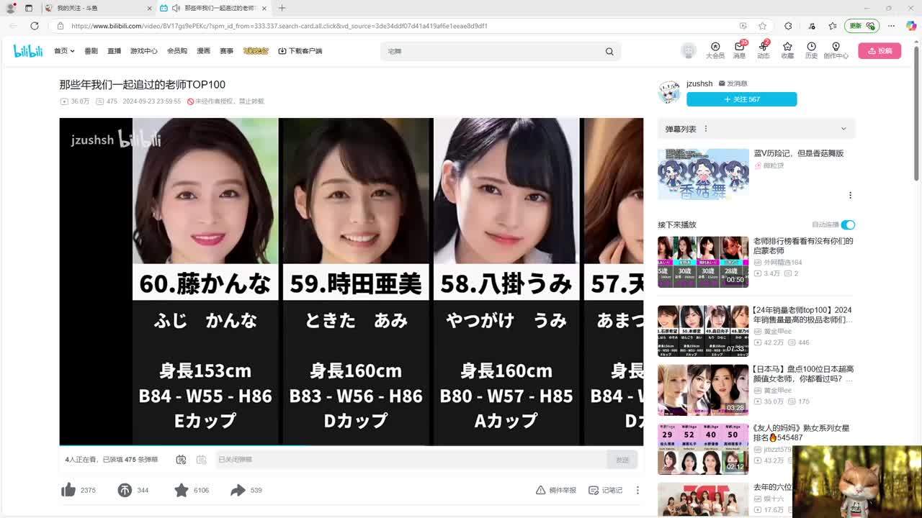Screen dimensions: 922x518
Task: Toggle the danmaku settings icon beside the input
Action: 202,460
